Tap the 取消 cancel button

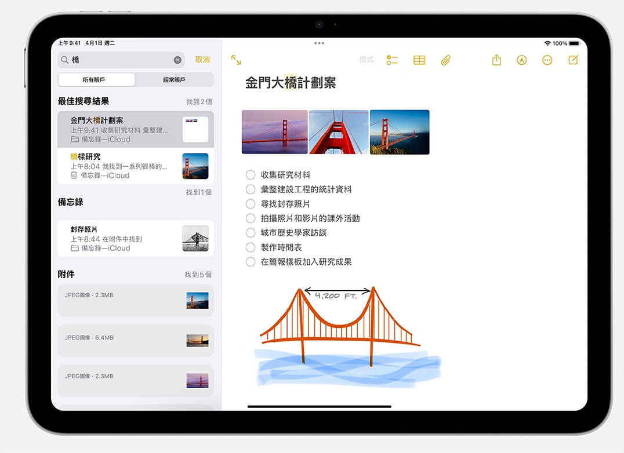coord(202,60)
